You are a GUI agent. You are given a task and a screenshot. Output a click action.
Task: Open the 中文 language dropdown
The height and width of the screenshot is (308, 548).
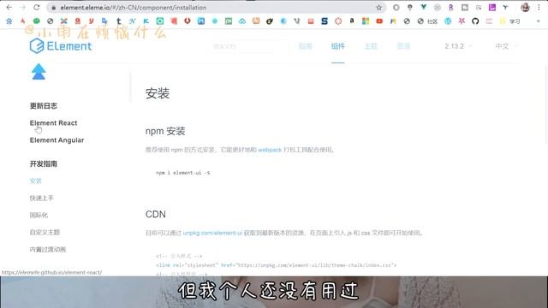tap(506, 46)
